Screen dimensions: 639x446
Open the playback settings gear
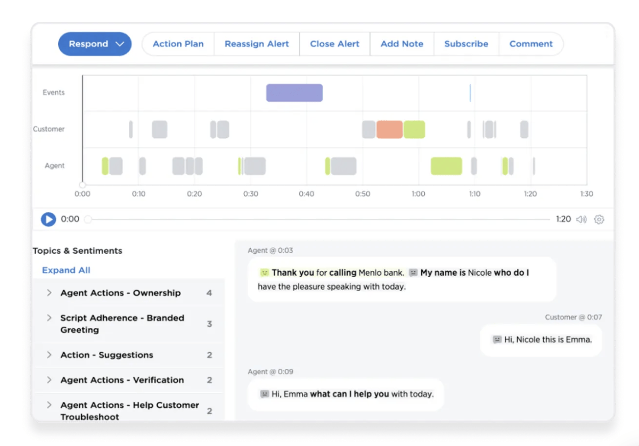click(x=599, y=219)
